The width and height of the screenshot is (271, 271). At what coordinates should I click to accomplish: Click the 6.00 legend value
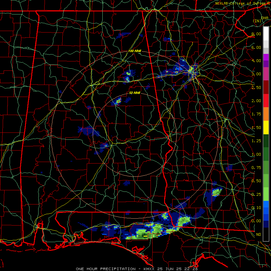256,47
